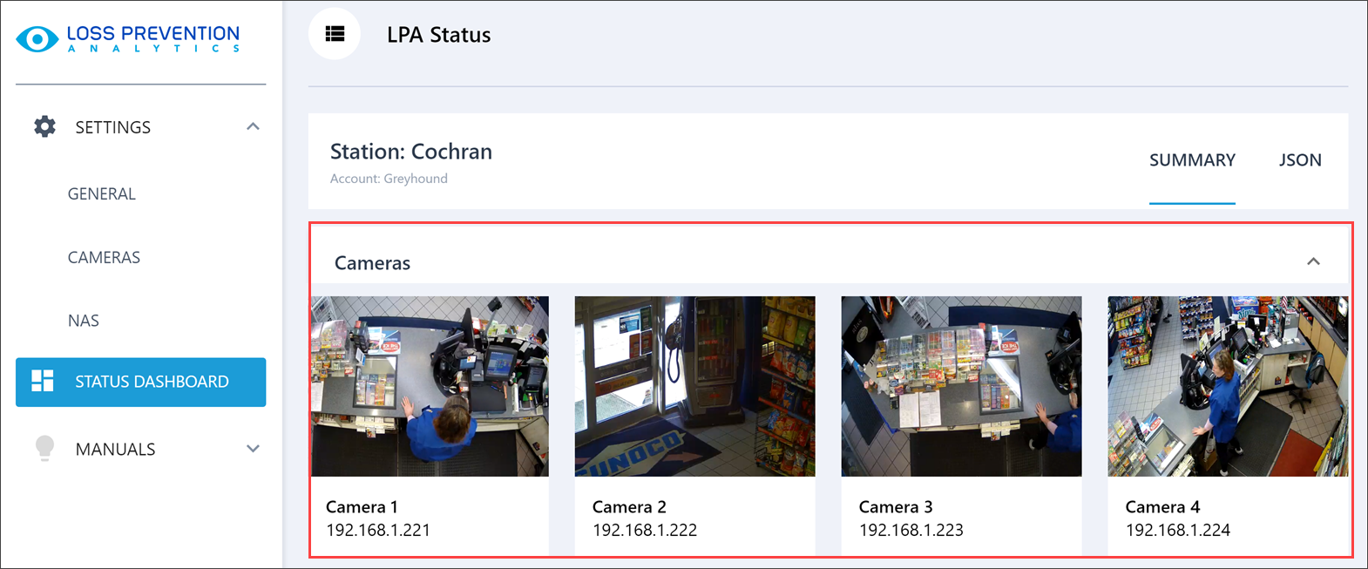Collapse the Cameras panel chevron
The image size is (1368, 569).
[x=1313, y=262]
